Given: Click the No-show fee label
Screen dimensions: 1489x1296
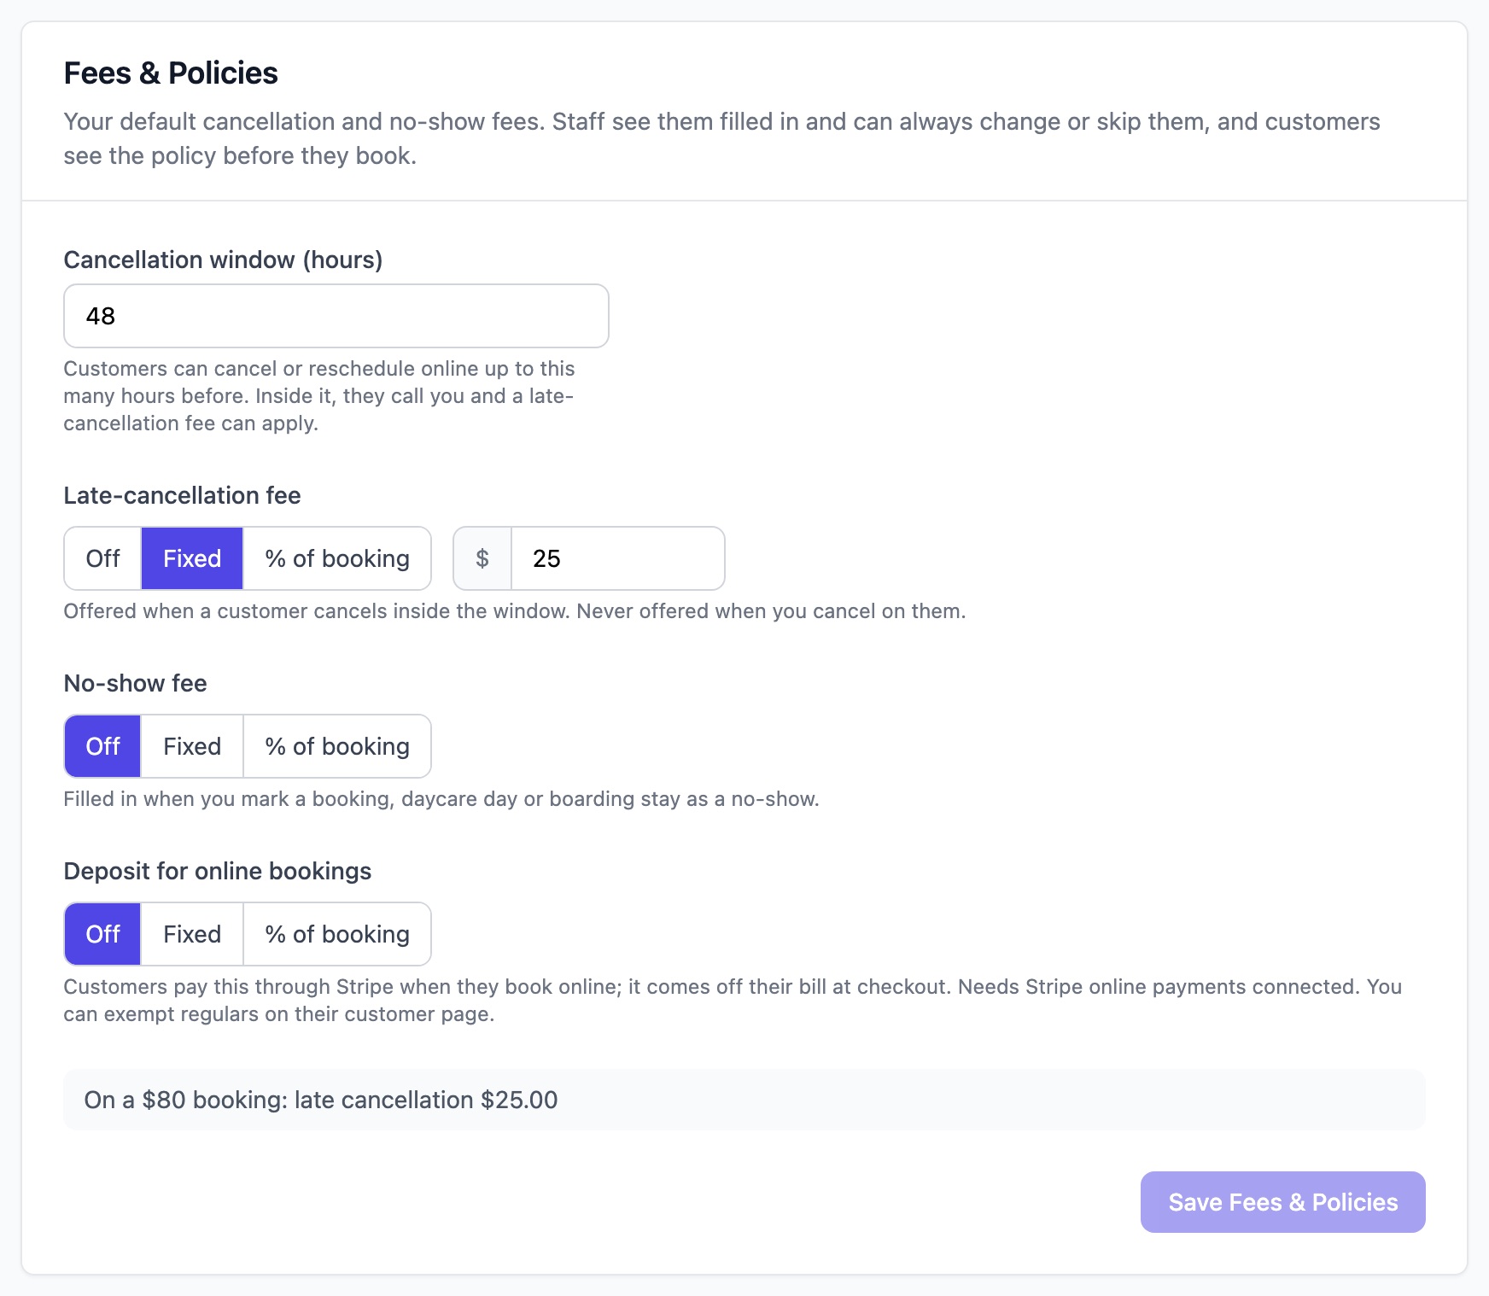Looking at the screenshot, I should pos(135,683).
